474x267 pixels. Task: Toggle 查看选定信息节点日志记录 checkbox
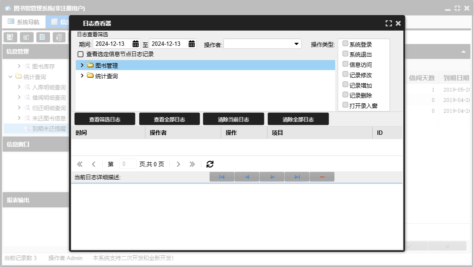click(80, 54)
